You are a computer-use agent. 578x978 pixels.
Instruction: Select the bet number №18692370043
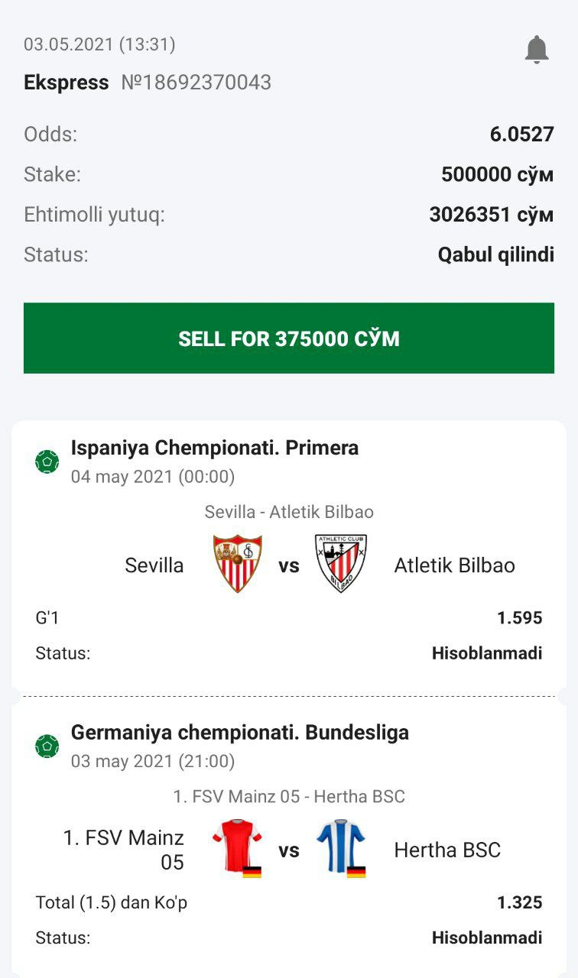(196, 83)
